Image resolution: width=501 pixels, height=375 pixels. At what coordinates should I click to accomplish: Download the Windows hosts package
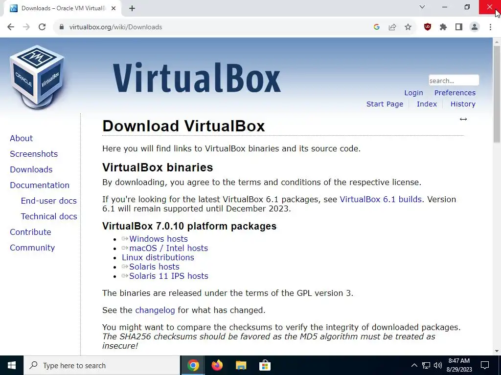point(158,239)
